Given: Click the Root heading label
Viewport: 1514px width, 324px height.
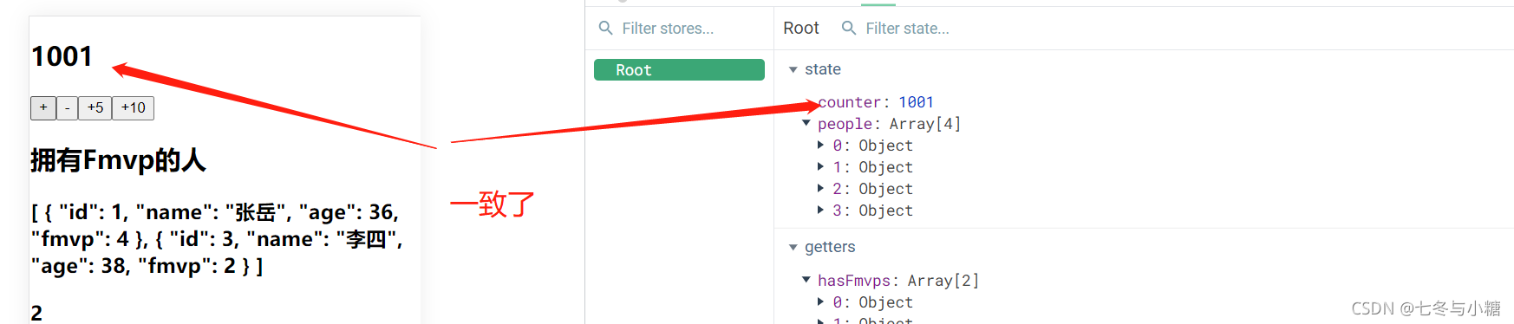Looking at the screenshot, I should (801, 28).
